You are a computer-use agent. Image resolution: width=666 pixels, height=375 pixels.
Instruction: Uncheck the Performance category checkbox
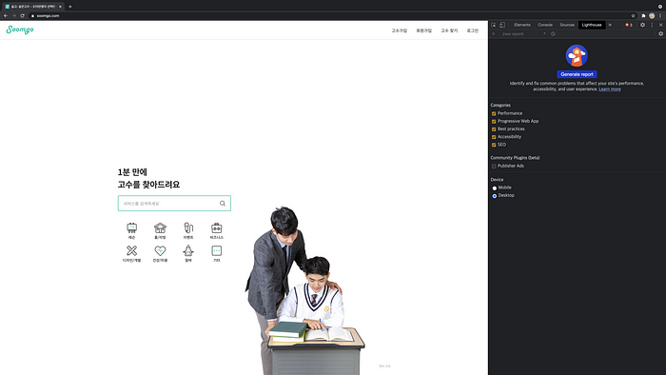pos(494,114)
